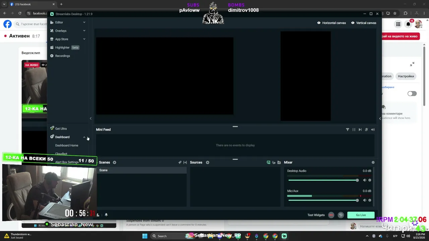The width and height of the screenshot is (429, 241).
Task: Click Test Widgets
Action: pos(316,215)
